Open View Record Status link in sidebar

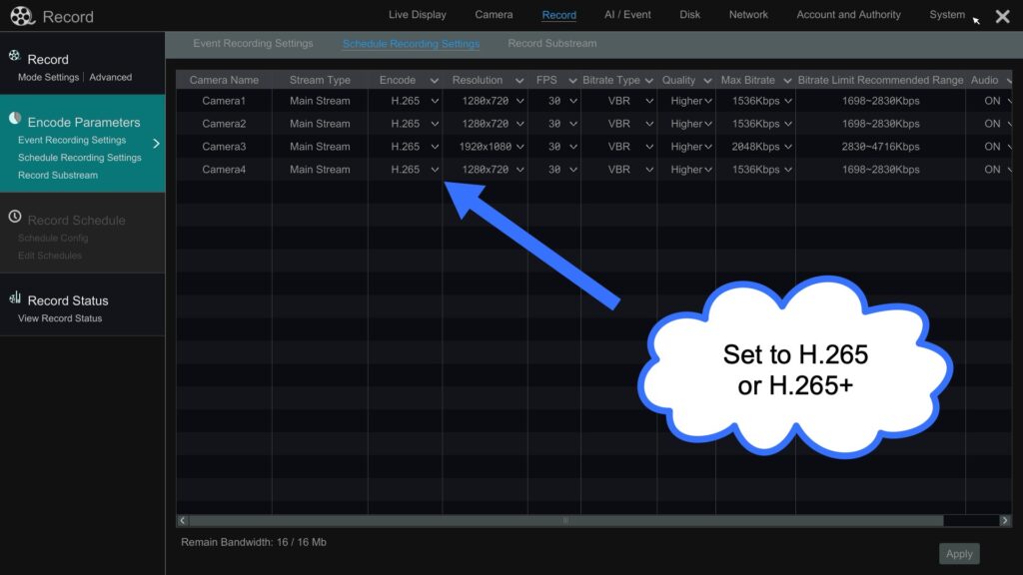(x=60, y=318)
